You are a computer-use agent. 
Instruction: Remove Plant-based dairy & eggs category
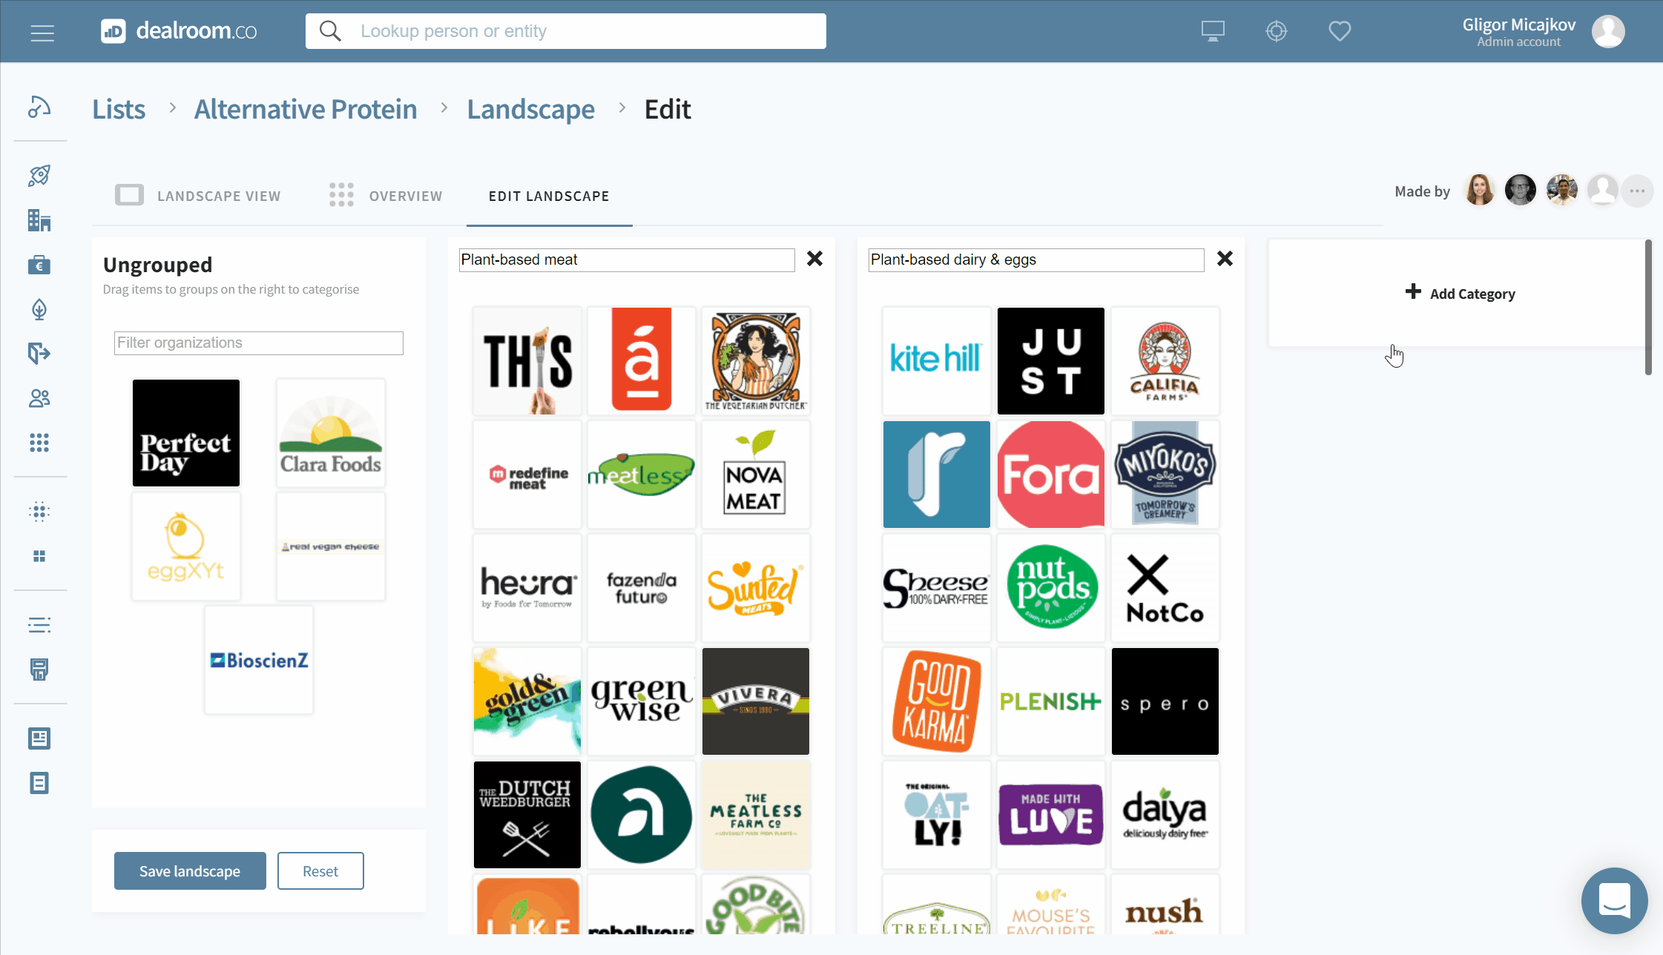pos(1225,259)
